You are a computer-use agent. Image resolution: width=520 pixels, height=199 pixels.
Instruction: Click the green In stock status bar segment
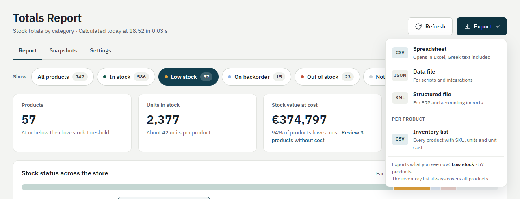(207, 187)
